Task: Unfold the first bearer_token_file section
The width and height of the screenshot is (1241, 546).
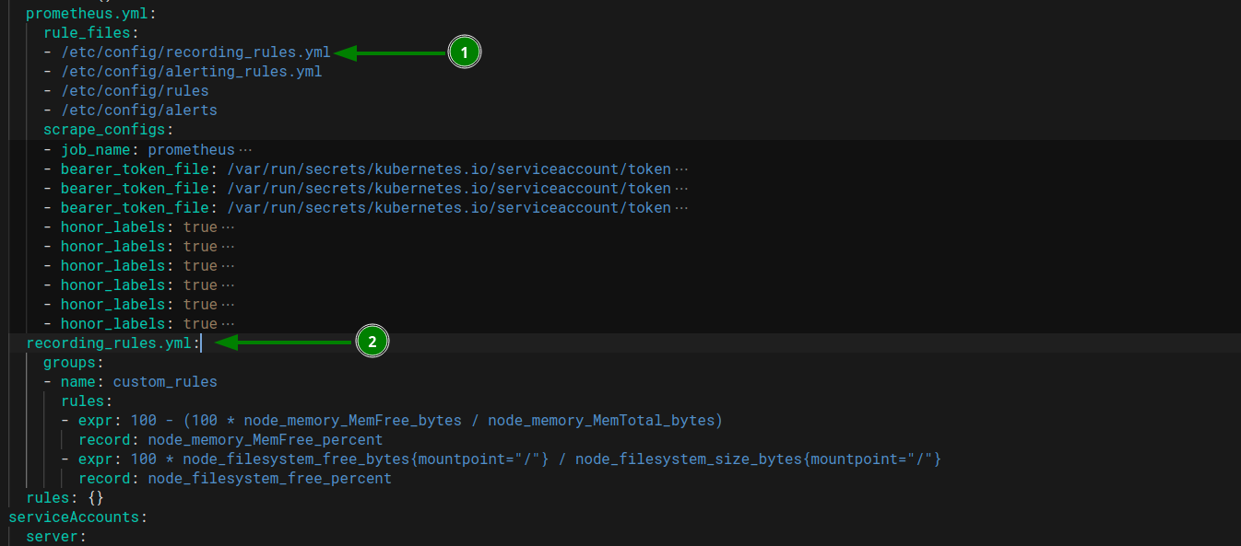Action: coord(682,168)
